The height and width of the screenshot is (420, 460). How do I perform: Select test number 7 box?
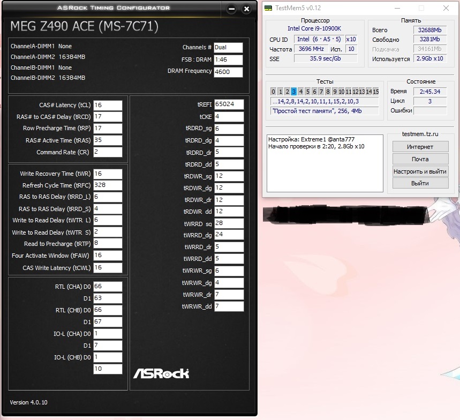(x=321, y=92)
